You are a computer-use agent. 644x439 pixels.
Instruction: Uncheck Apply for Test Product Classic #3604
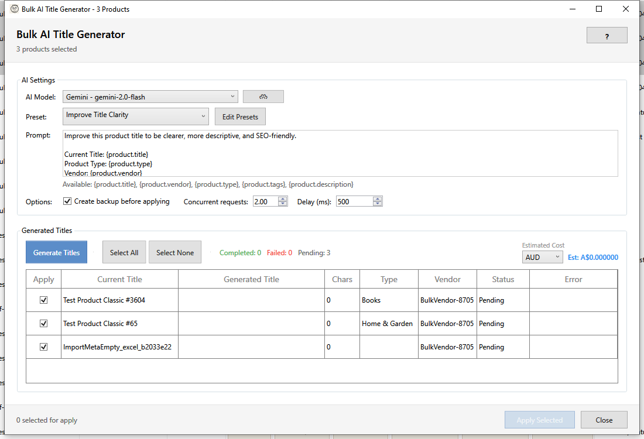tap(43, 300)
